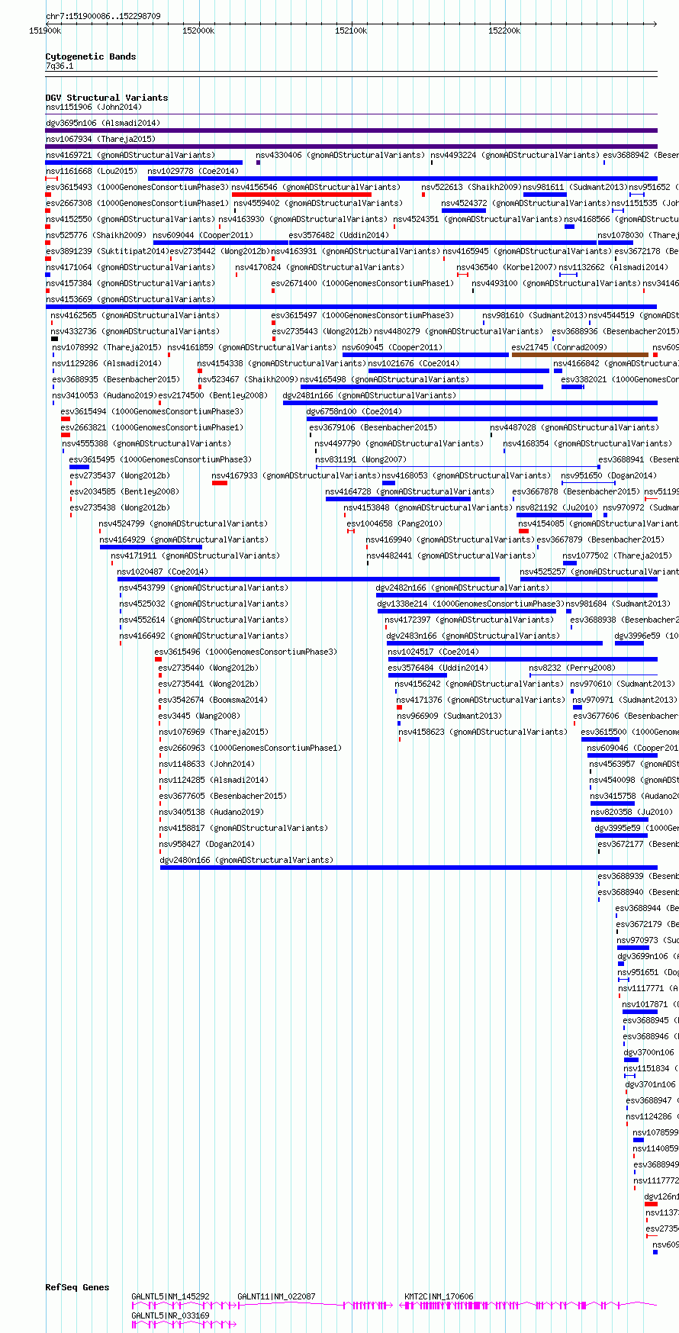The image size is (679, 1333).
Task: Click the nsv4153669 gnomAD blue bar
Action: [x=351, y=307]
